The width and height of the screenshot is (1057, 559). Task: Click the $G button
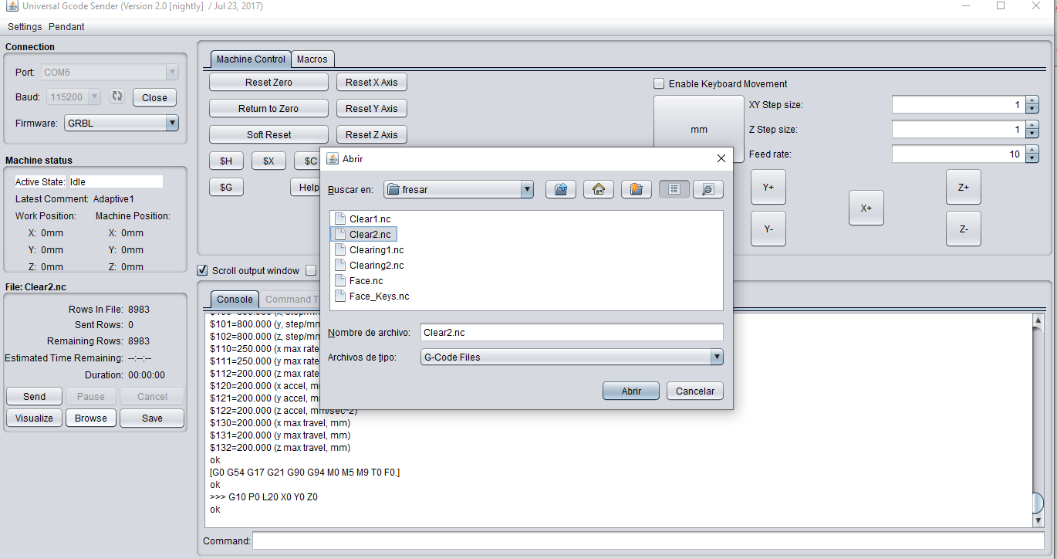tap(226, 187)
